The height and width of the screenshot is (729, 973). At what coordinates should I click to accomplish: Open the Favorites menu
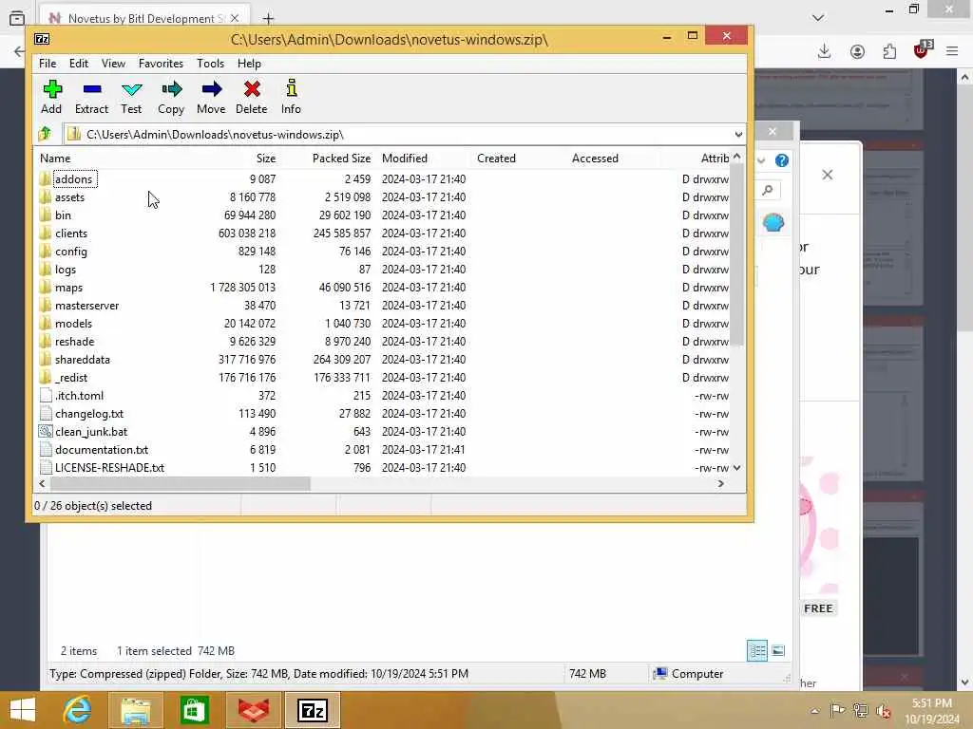161,64
